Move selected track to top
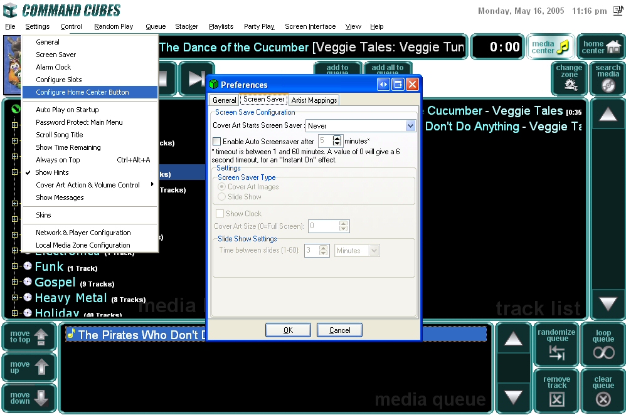This screenshot has width=626, height=415. [29, 337]
